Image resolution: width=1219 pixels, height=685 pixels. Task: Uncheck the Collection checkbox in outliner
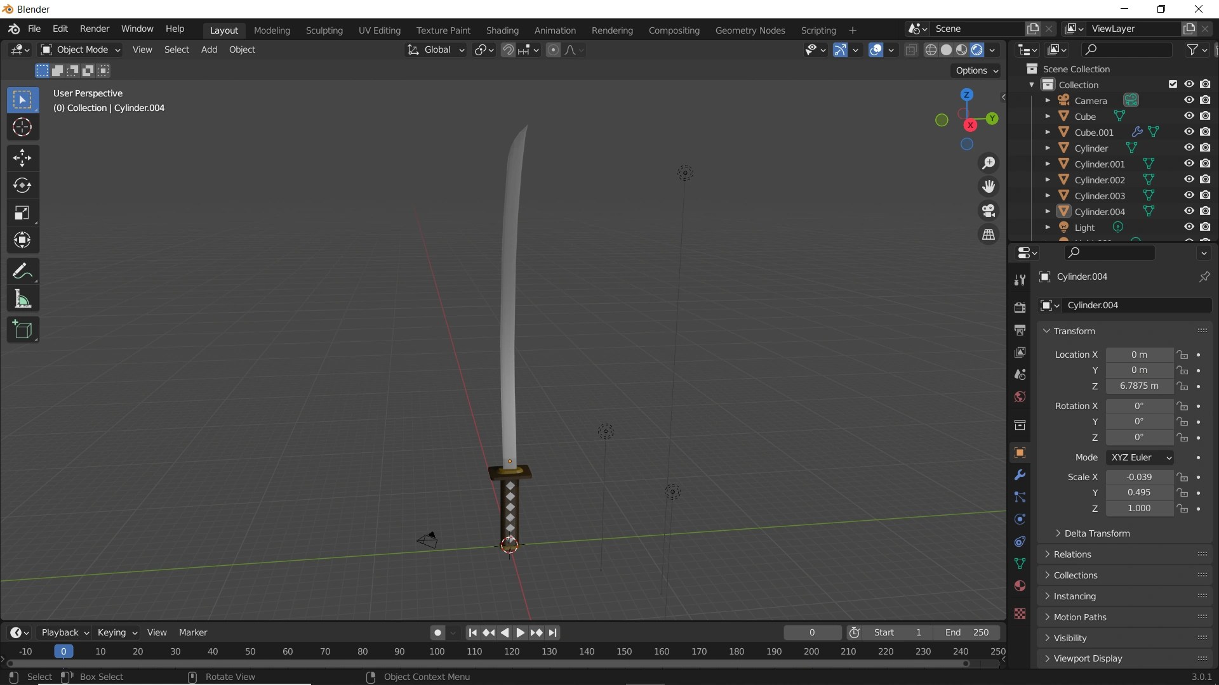(1172, 84)
